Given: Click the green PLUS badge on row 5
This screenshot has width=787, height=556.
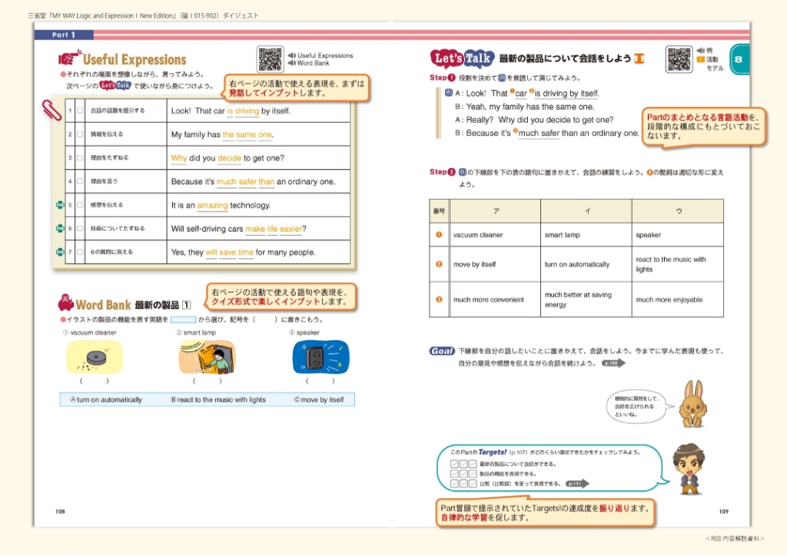Looking at the screenshot, I should coord(59,205).
